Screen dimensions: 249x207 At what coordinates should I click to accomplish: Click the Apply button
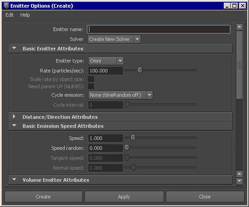point(124,197)
